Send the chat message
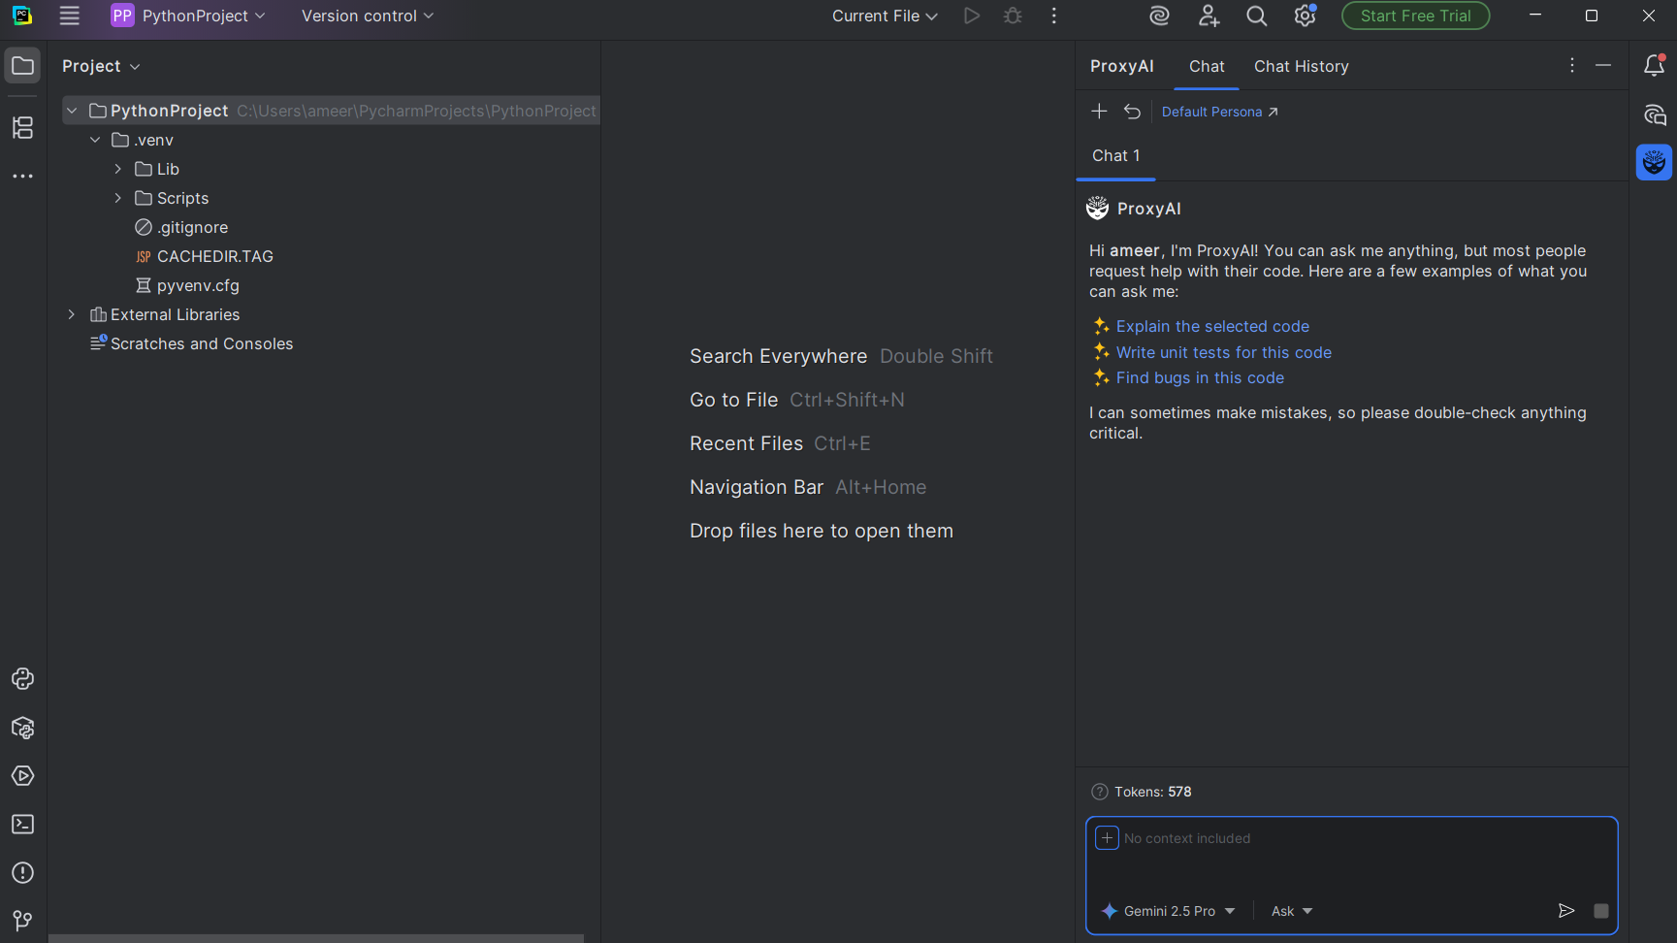1677x943 pixels. pyautogui.click(x=1566, y=910)
